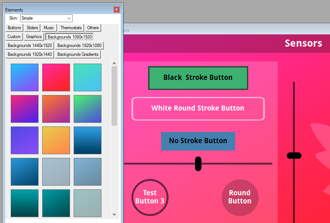
Task: Click the horizontal slider thumb
Action: pyautogui.click(x=198, y=163)
